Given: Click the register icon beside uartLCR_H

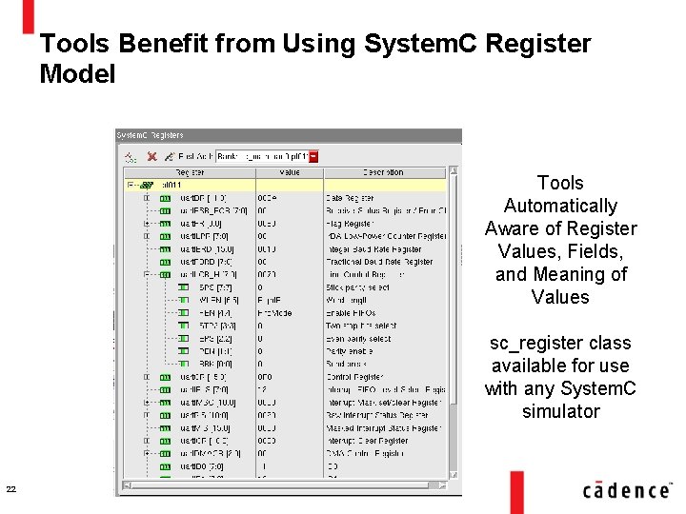Looking at the screenshot, I should pyautogui.click(x=165, y=275).
